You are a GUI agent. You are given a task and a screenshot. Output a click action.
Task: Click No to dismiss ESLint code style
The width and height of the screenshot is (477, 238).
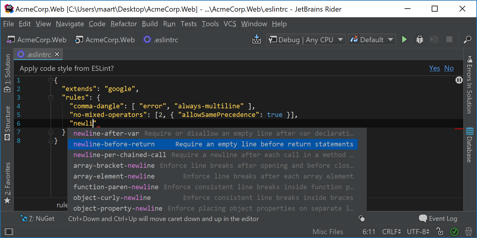coord(449,68)
